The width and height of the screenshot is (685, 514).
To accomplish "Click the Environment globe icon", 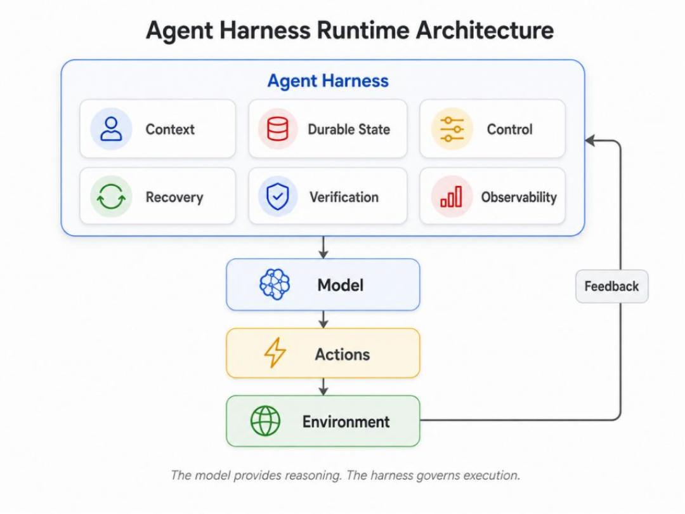I will point(265,421).
